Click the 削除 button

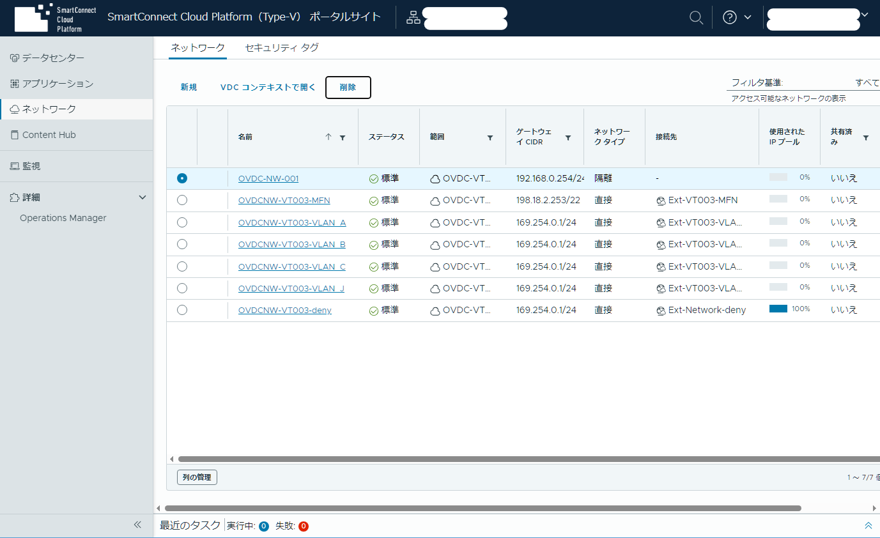348,88
